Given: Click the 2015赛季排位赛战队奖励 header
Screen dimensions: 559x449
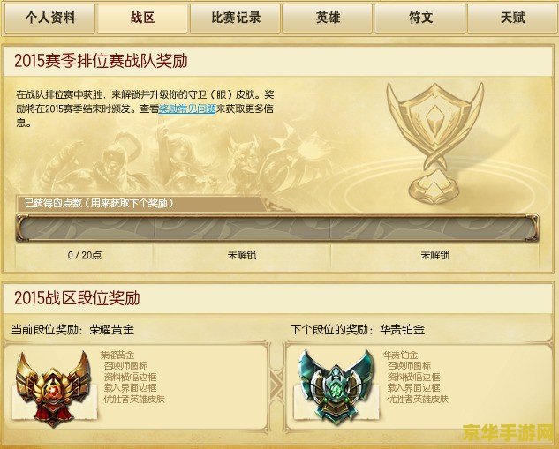Looking at the screenshot, I should (x=101, y=61).
